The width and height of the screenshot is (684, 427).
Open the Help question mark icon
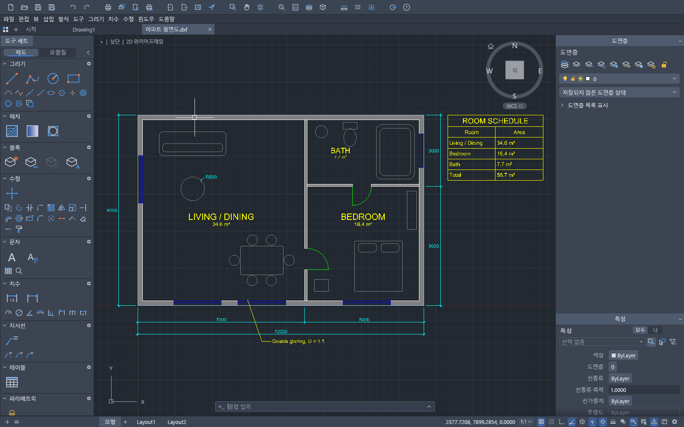pyautogui.click(x=407, y=7)
